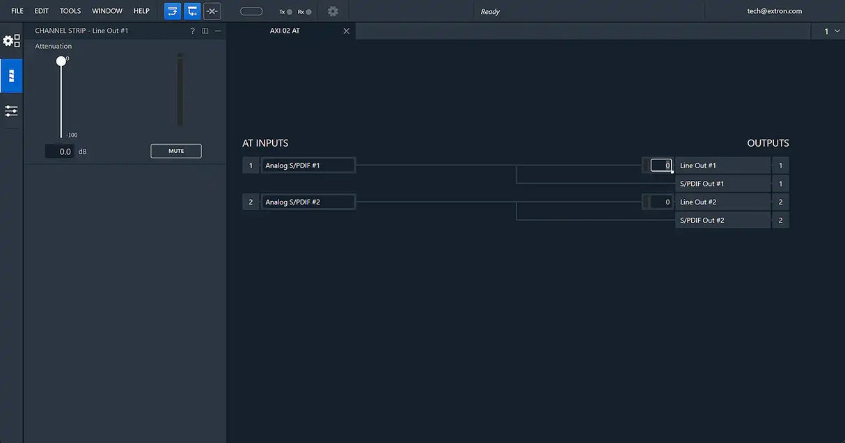Click the disconnect icon in the toolbar
This screenshot has width=845, height=443.
(212, 11)
